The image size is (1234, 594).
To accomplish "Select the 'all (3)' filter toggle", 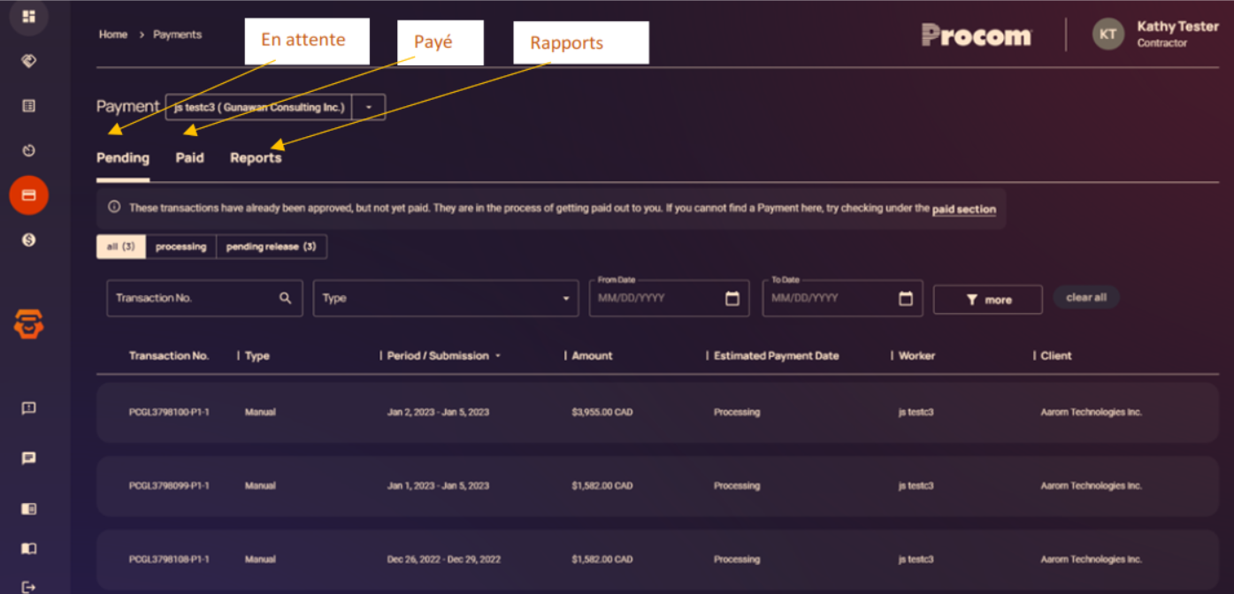I will pyautogui.click(x=120, y=247).
